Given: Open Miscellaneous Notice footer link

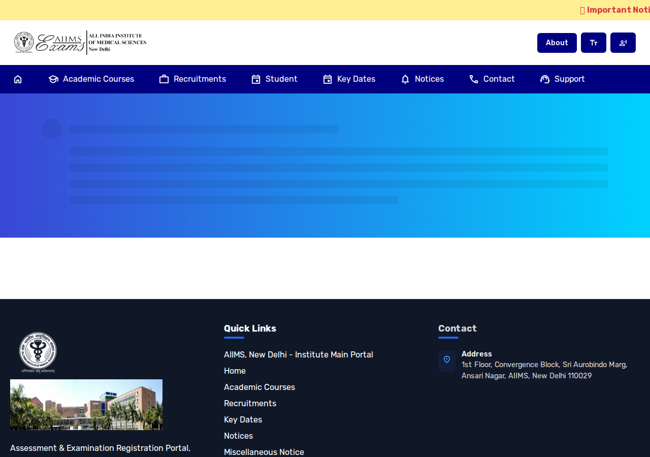Looking at the screenshot, I should click(x=264, y=452).
